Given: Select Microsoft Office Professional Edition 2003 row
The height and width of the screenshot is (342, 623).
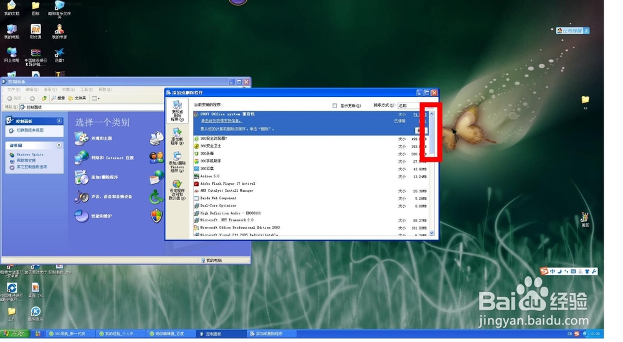Looking at the screenshot, I should coord(311,228).
